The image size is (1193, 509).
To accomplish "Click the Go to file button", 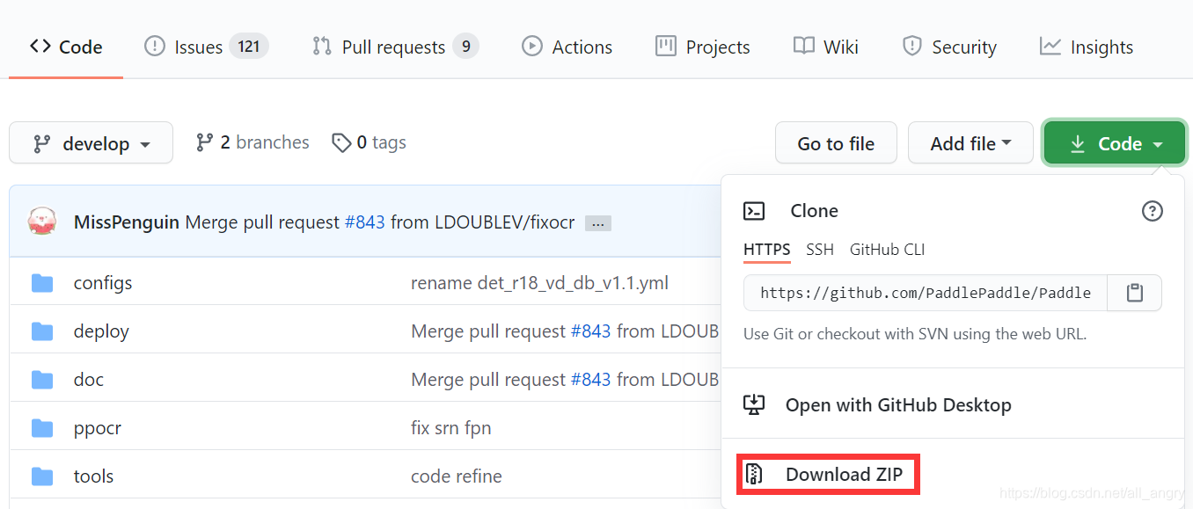I will (836, 143).
